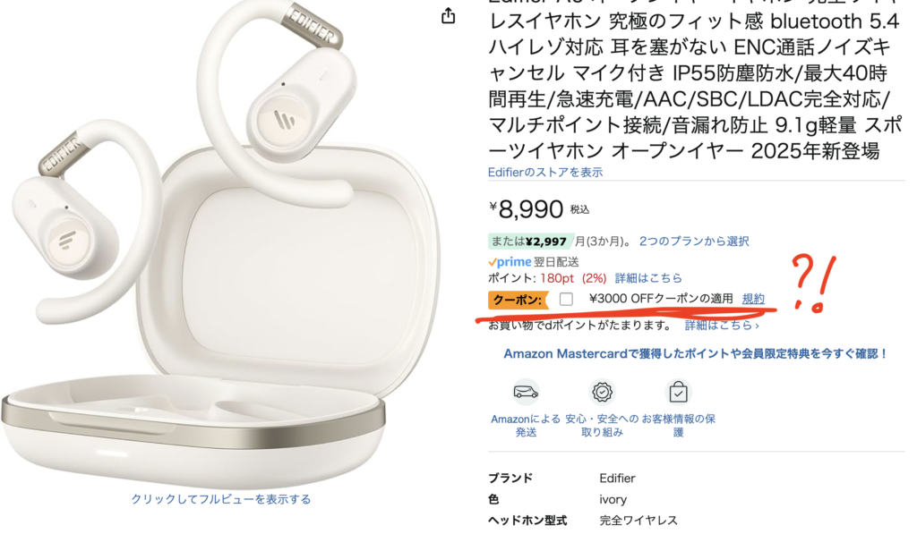Click the Amazon delivery truck icon
This screenshot has height=534, width=917.
[x=526, y=392]
